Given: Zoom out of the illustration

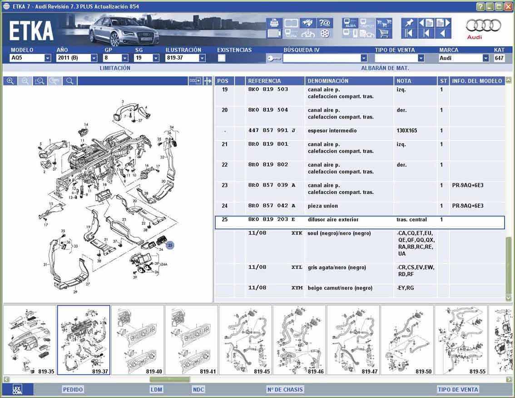Looking at the screenshot, I should click(25, 81).
